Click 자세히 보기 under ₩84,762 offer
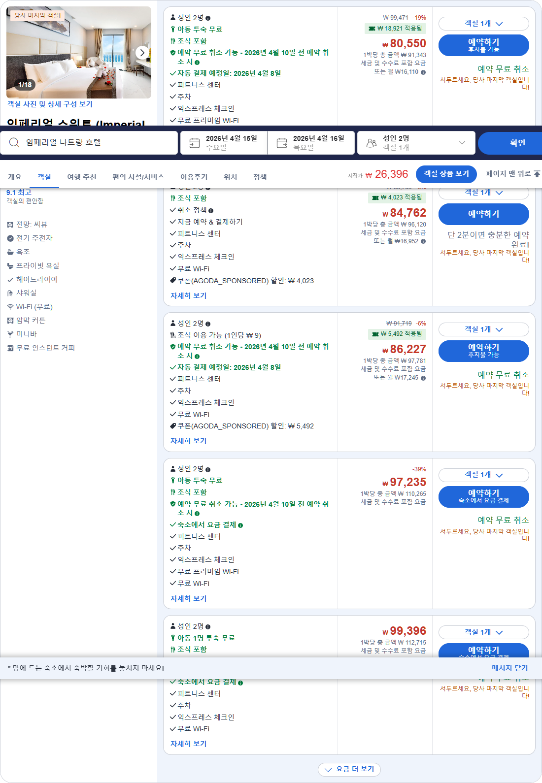The width and height of the screenshot is (542, 783). [189, 296]
